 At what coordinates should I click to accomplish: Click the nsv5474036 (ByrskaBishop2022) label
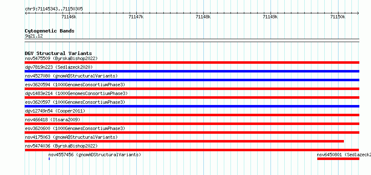click(61, 146)
